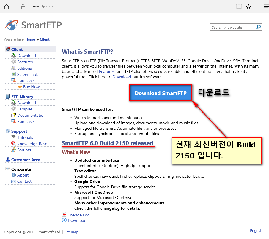This screenshot has width=269, height=239.
Task: Open SmartFTP 6.0 Build 2150 released heading
Action: tap(107, 143)
